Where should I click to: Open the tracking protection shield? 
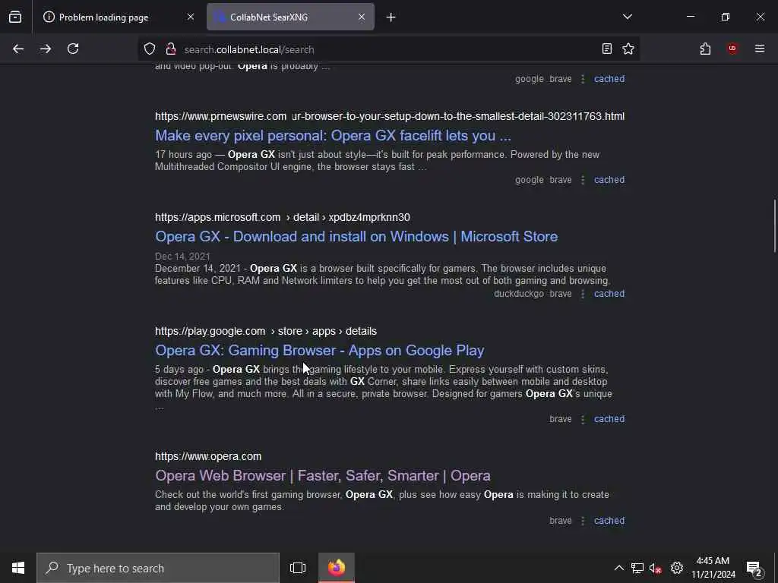click(x=150, y=49)
